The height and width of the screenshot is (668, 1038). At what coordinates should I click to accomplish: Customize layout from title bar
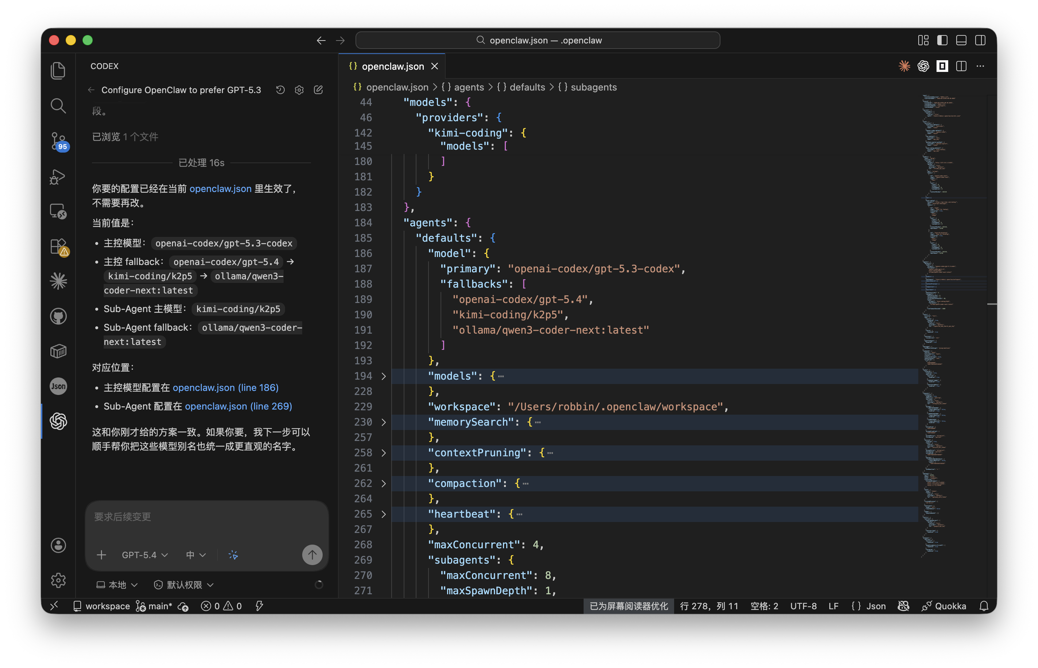pos(923,41)
